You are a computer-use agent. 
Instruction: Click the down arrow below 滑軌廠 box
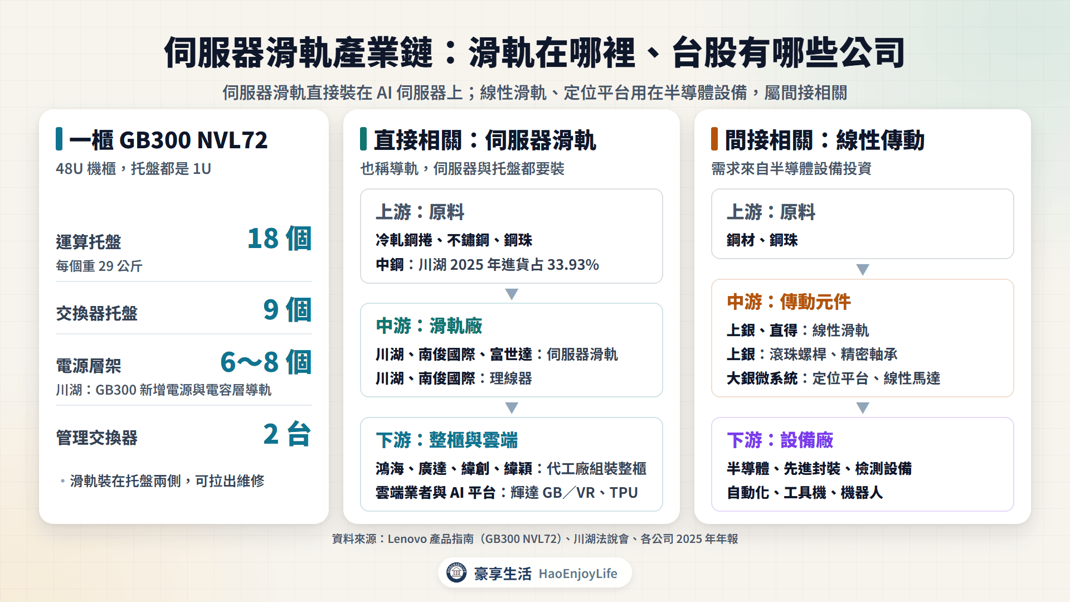click(x=512, y=408)
